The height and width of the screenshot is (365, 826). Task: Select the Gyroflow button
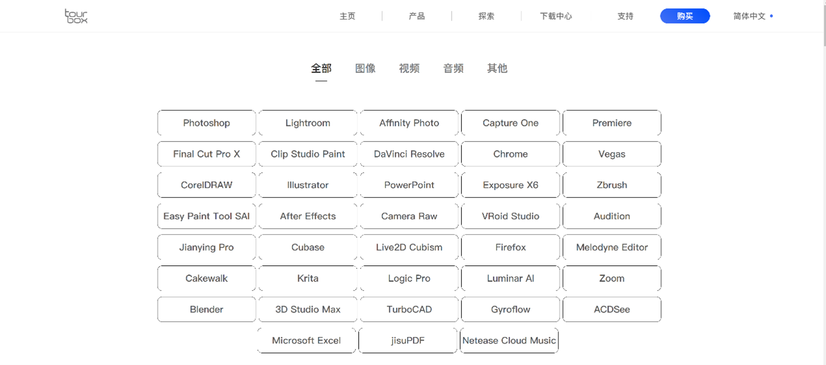[511, 310]
